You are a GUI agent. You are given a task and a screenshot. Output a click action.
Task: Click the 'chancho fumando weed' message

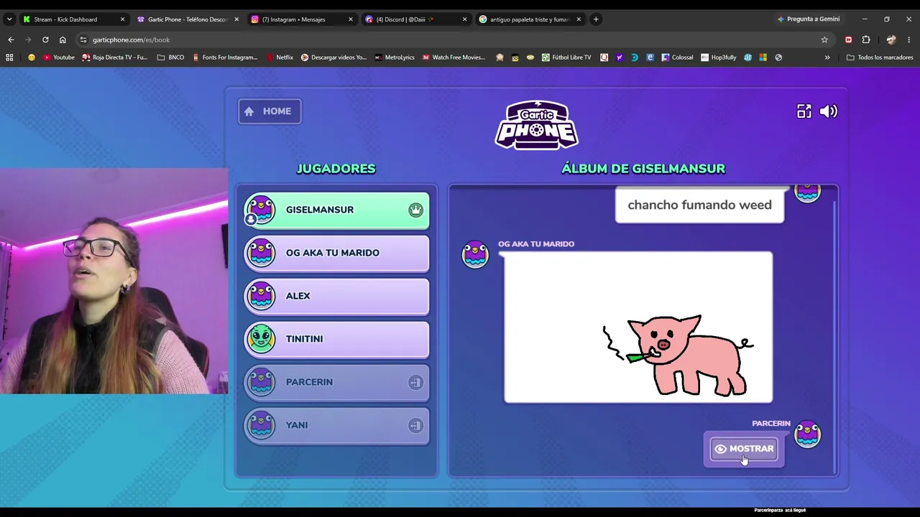[x=699, y=205]
